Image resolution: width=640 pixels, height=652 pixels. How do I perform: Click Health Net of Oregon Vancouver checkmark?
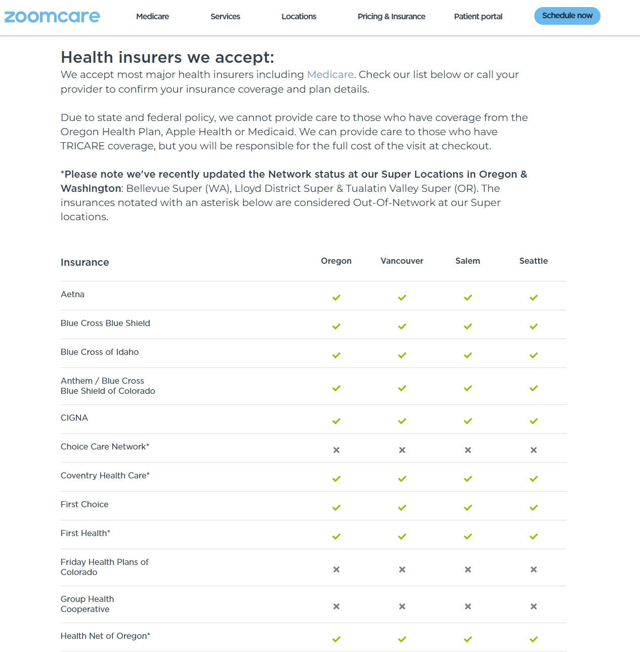[x=402, y=639]
